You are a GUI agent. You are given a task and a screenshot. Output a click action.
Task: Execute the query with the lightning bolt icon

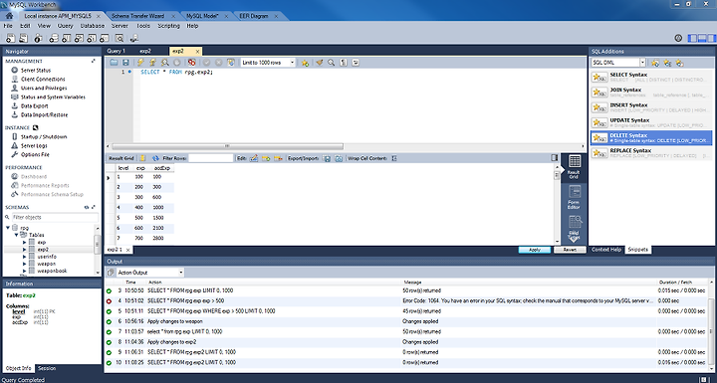[x=140, y=63]
